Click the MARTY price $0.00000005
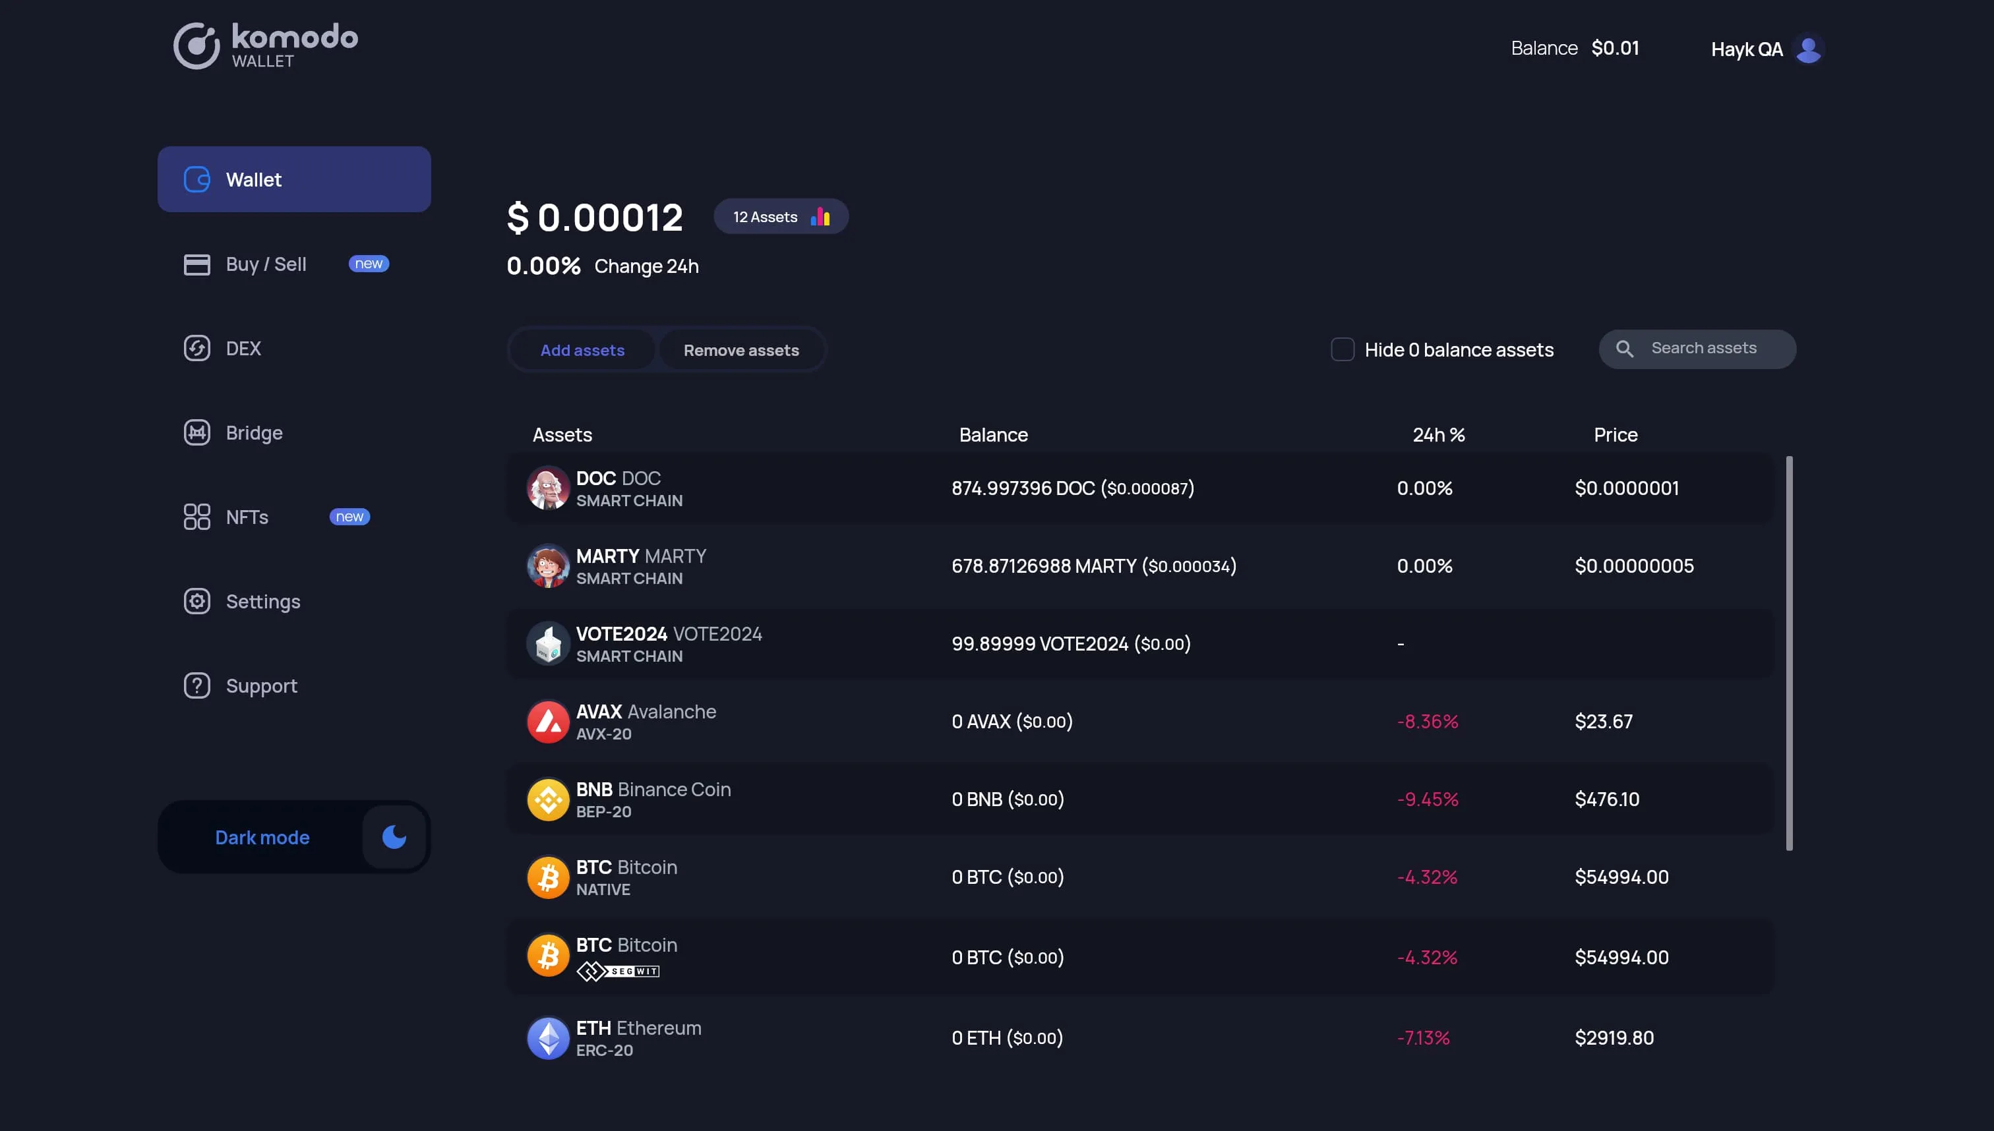Screen dimensions: 1994x1131 pyautogui.click(x=1633, y=565)
